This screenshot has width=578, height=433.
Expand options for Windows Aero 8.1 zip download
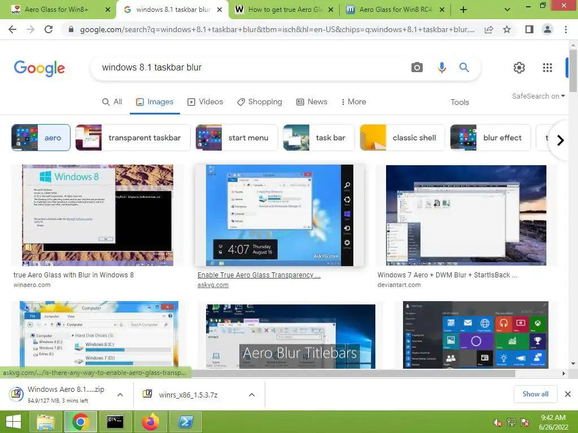120,395
